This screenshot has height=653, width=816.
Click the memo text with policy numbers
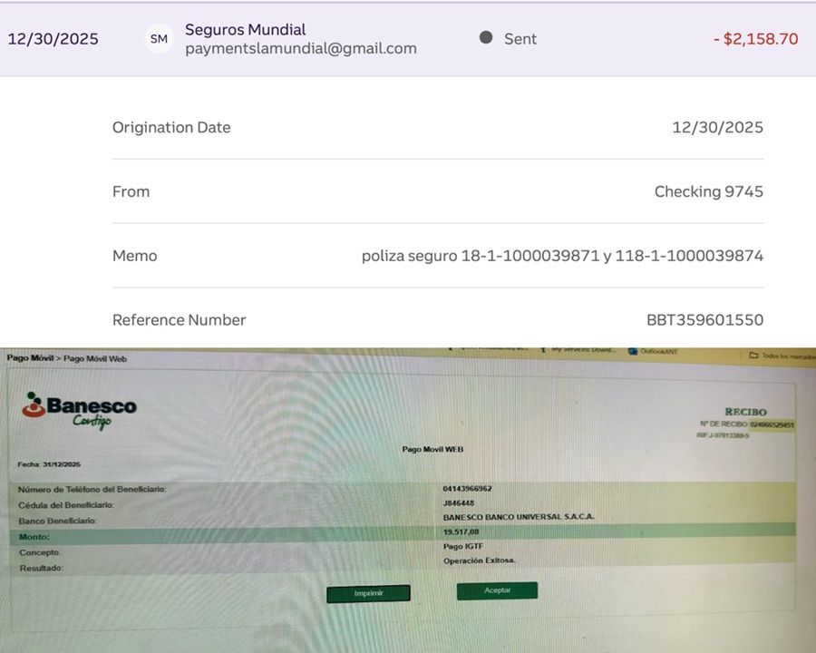coord(562,256)
